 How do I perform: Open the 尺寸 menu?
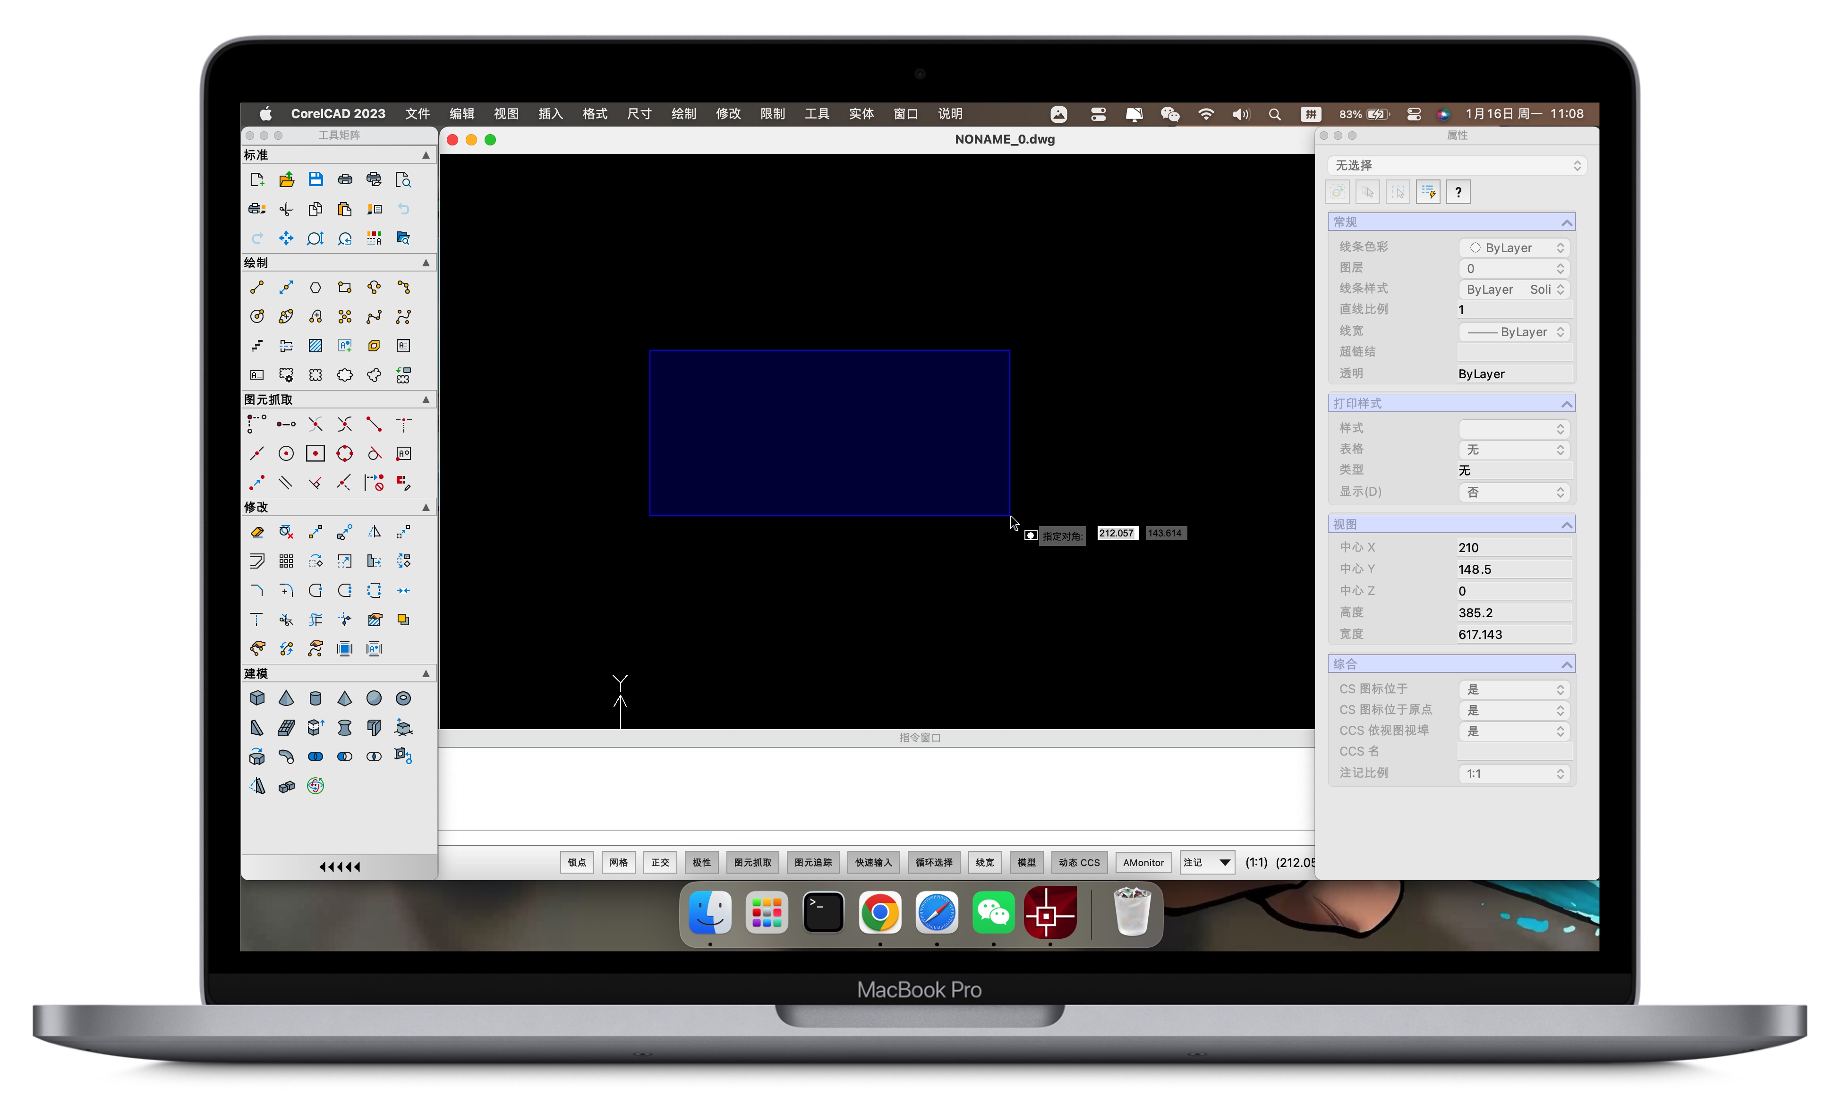click(640, 113)
